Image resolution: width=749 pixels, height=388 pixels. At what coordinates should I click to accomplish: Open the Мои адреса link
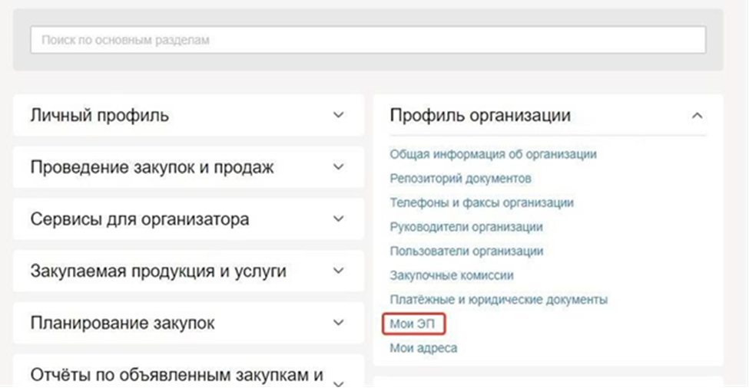point(423,348)
